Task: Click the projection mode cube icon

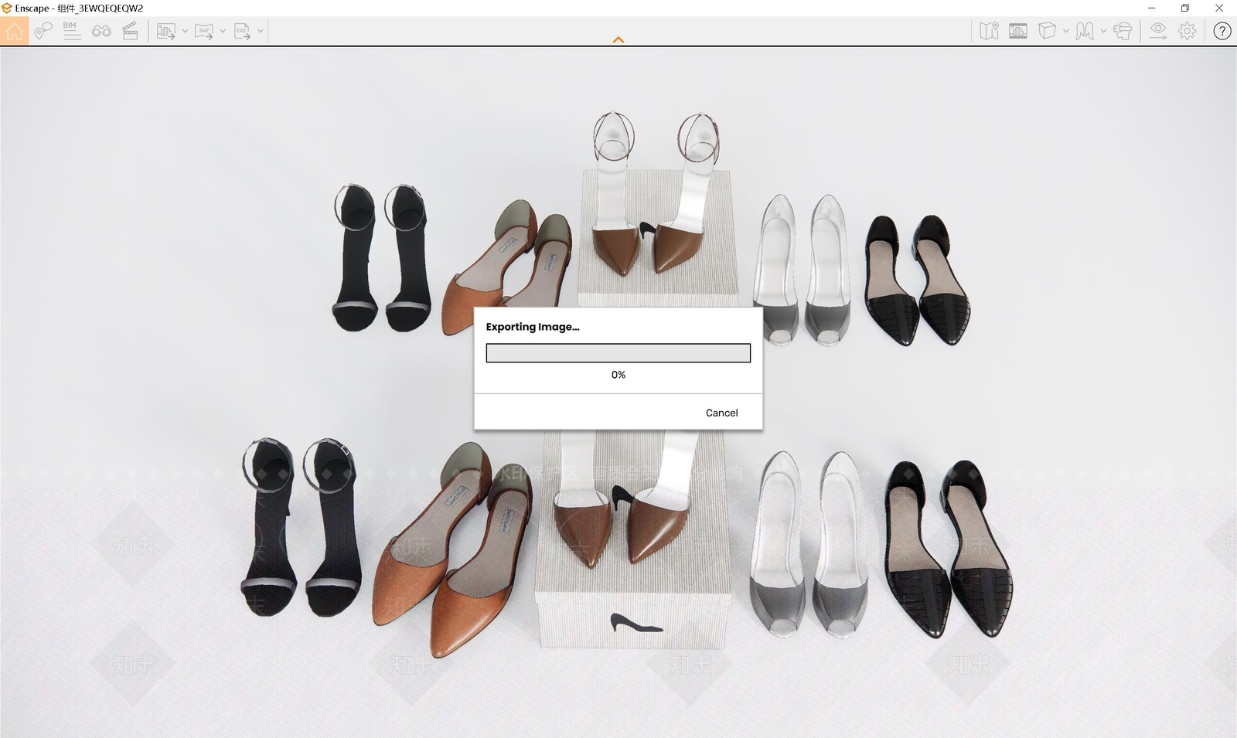Action: pyautogui.click(x=1047, y=31)
